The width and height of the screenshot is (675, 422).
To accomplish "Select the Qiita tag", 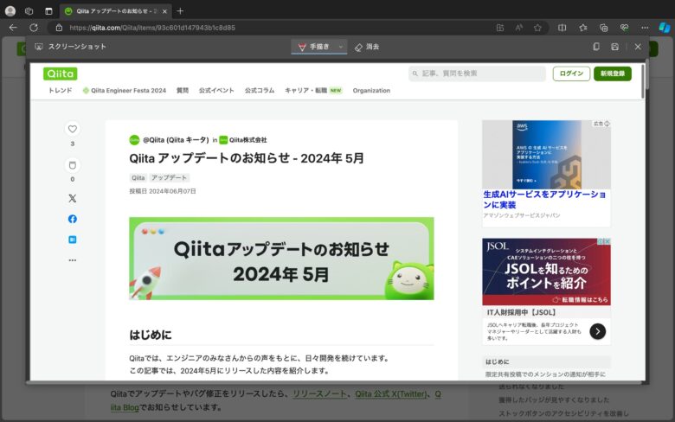I will 138,177.
